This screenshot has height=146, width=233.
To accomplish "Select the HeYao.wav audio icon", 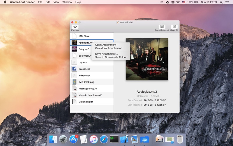I will coord(74,75).
